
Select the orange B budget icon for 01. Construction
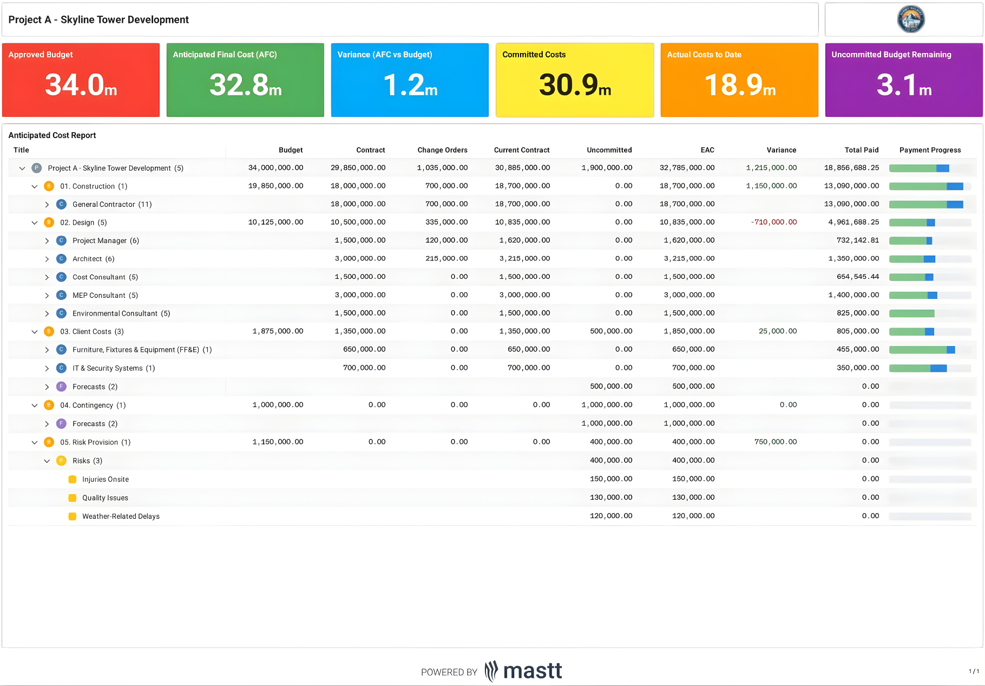coord(49,186)
